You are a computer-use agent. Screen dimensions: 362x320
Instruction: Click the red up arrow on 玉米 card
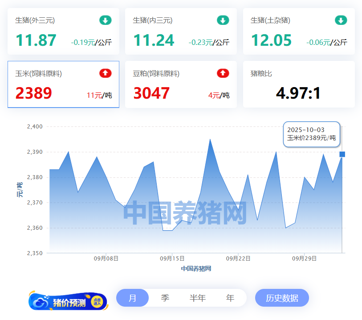click(x=105, y=73)
